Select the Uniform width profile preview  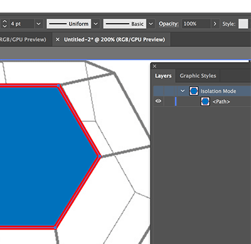pos(69,24)
